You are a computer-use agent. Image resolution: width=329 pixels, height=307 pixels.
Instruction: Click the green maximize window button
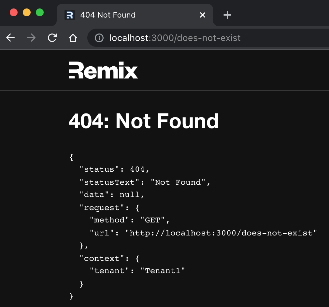[x=40, y=12]
